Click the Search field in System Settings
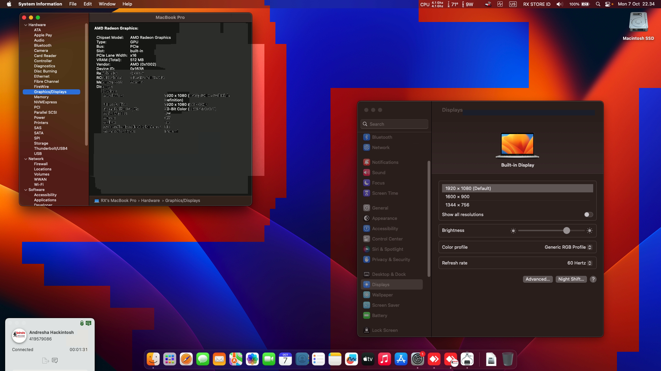661x371 pixels. [x=394, y=124]
